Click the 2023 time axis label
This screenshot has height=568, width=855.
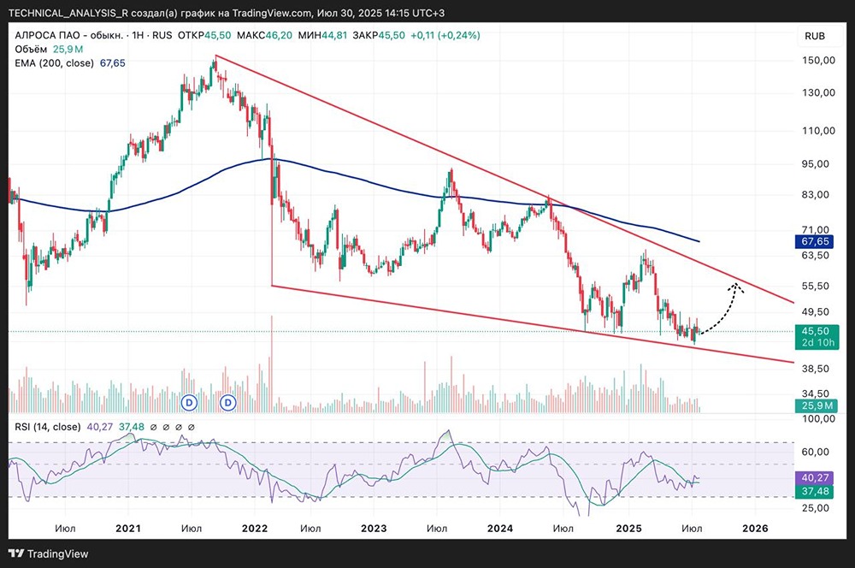(x=374, y=528)
